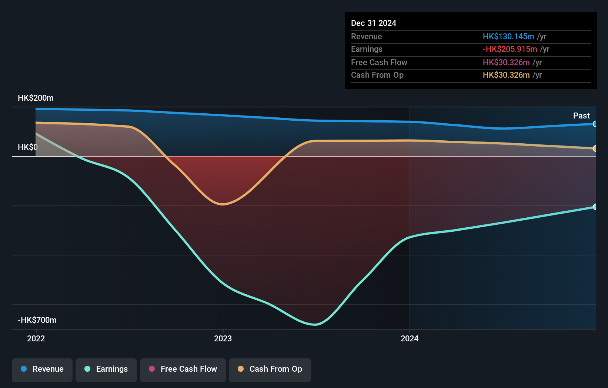The image size is (608, 388).
Task: Click the HK$0 y-axis label
Action: click(x=28, y=147)
